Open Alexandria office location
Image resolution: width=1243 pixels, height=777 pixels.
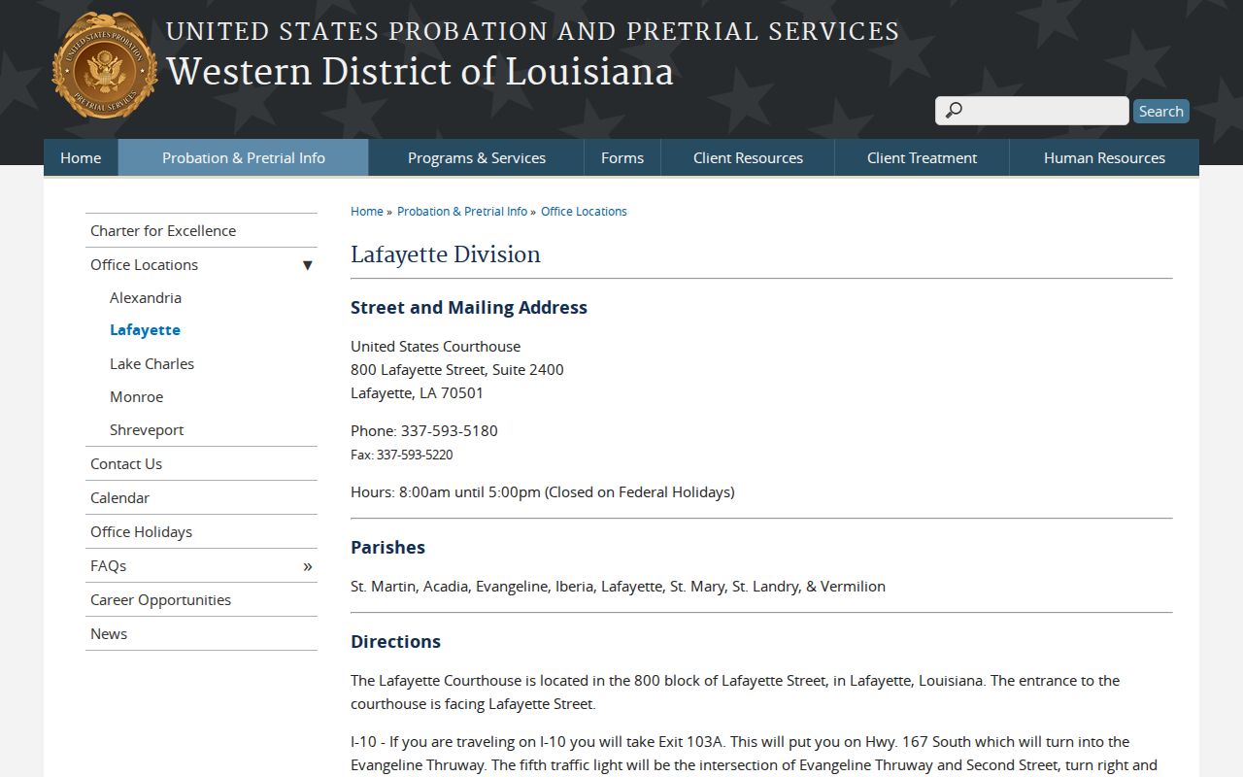146,298
